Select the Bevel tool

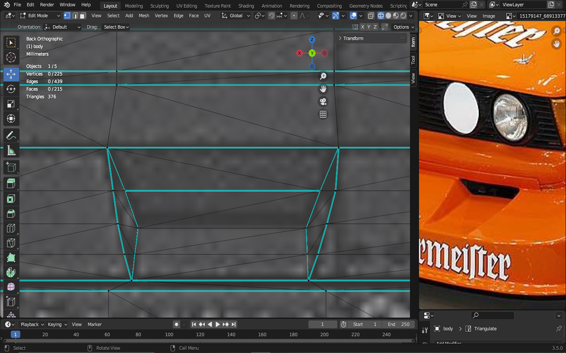click(11, 214)
